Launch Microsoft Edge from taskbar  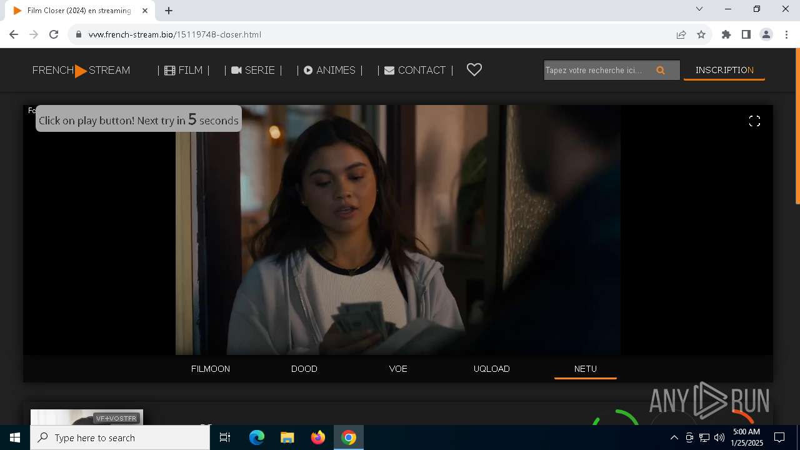[x=257, y=437]
